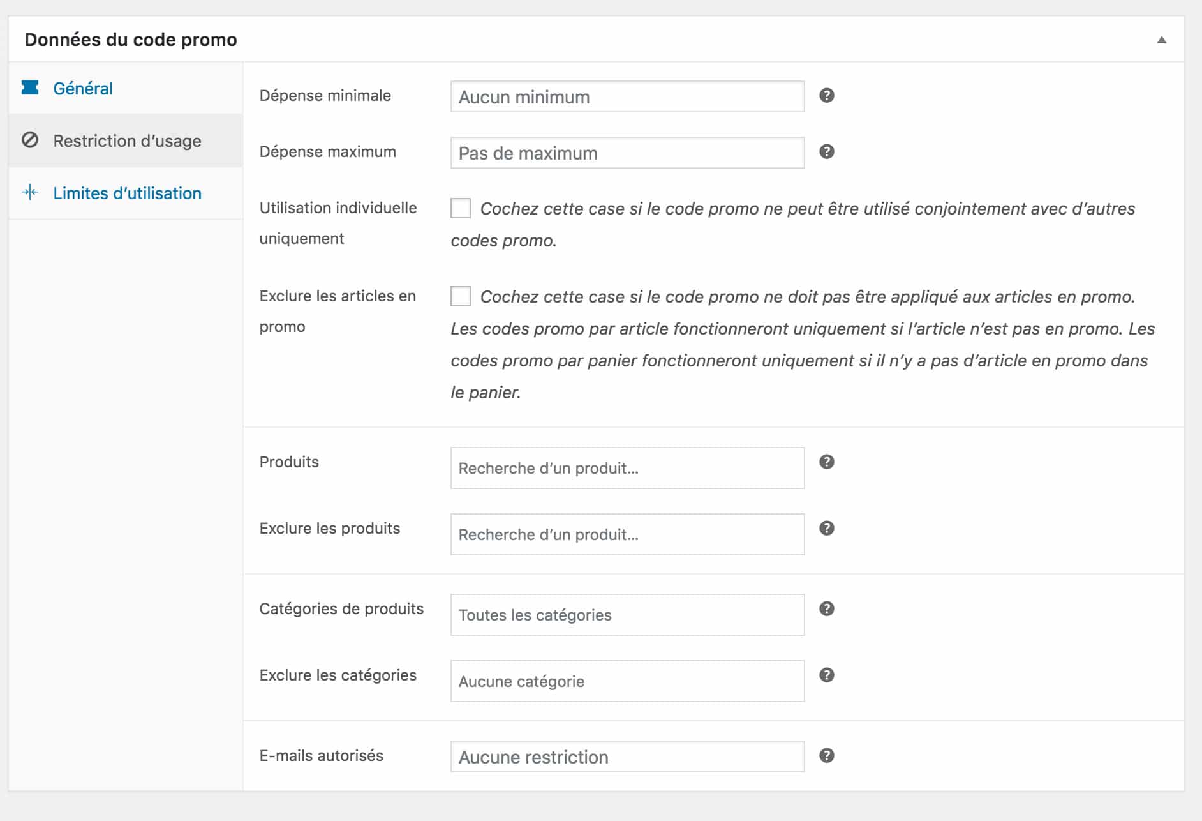Viewport: 1202px width, 821px height.
Task: Open Exclure les catégories selector
Action: point(627,681)
